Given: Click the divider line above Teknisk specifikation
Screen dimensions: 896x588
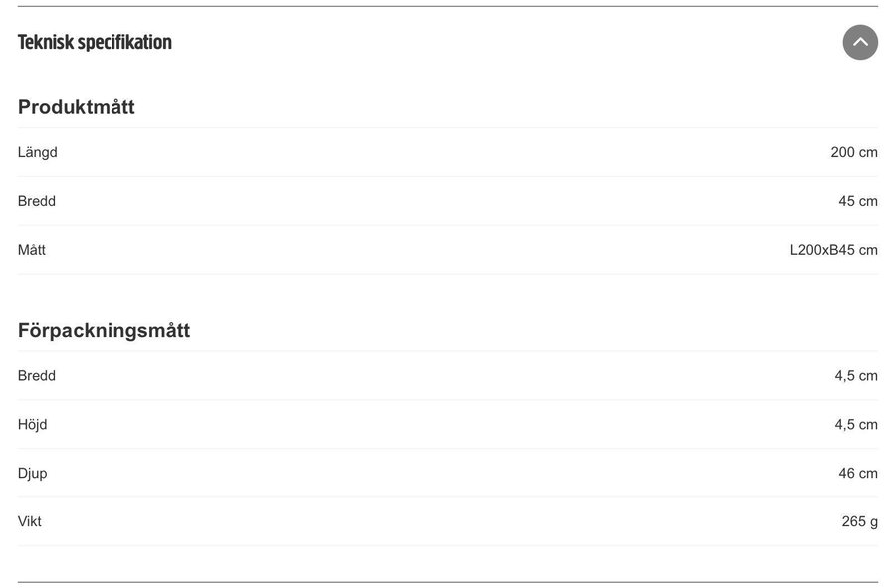Looking at the screenshot, I should pyautogui.click(x=448, y=7).
